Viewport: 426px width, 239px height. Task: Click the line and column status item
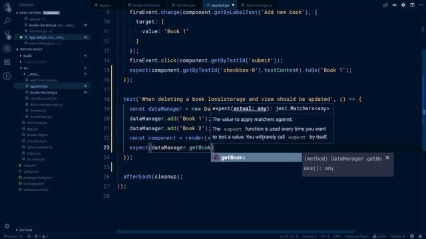point(289,236)
